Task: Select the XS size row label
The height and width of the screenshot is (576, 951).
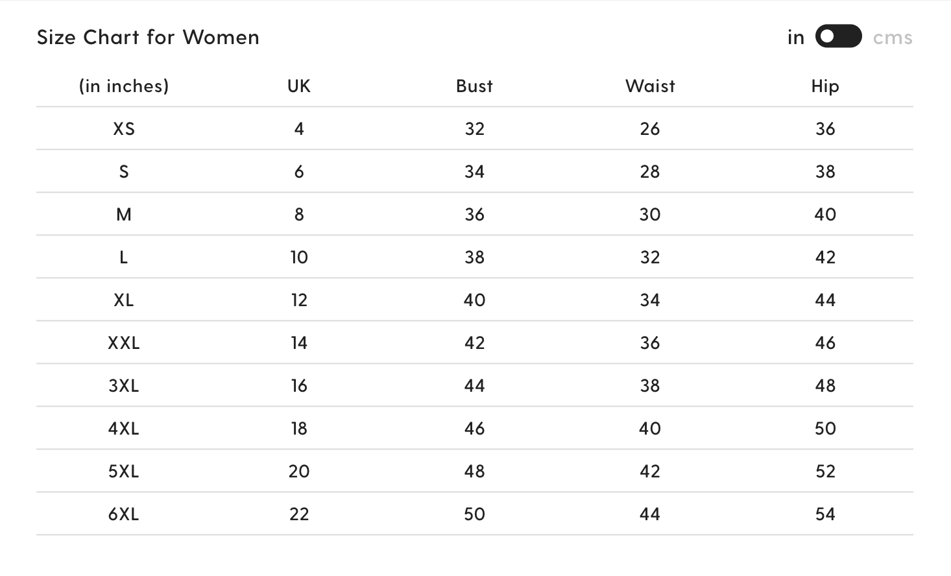Action: point(124,128)
